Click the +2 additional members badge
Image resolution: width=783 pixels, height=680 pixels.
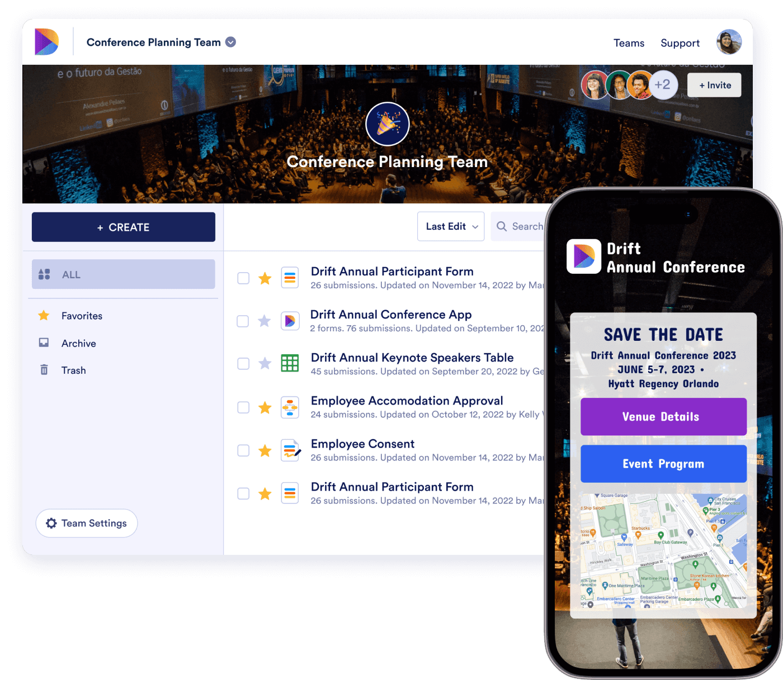coord(663,84)
